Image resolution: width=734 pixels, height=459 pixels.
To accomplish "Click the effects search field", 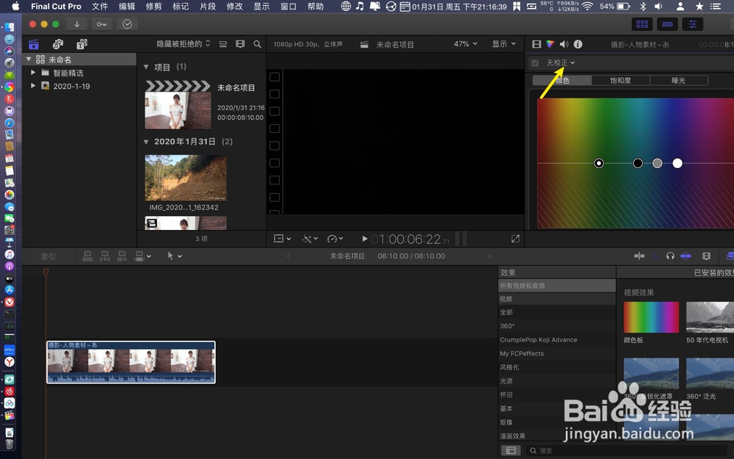I will tap(629, 451).
